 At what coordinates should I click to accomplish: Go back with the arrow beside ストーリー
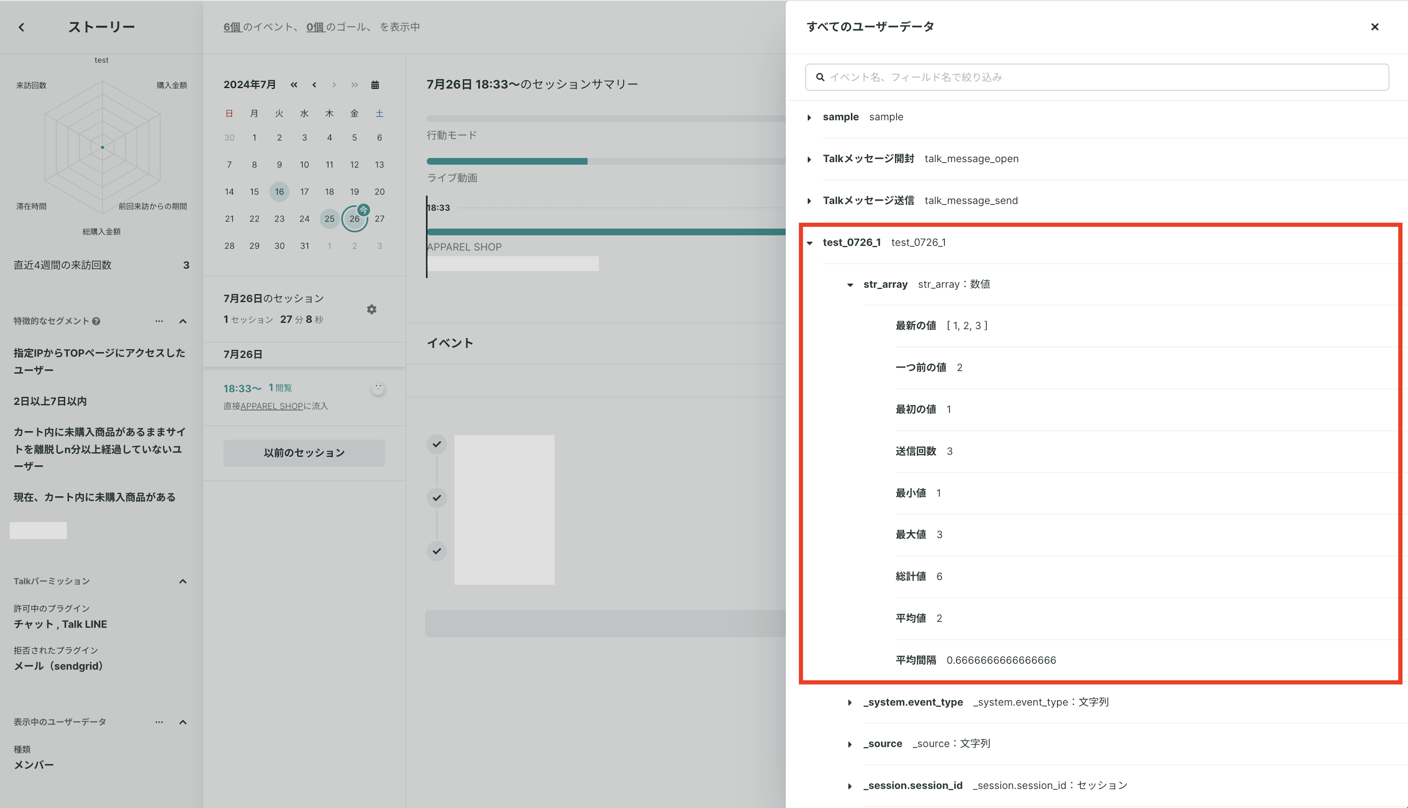(x=21, y=27)
